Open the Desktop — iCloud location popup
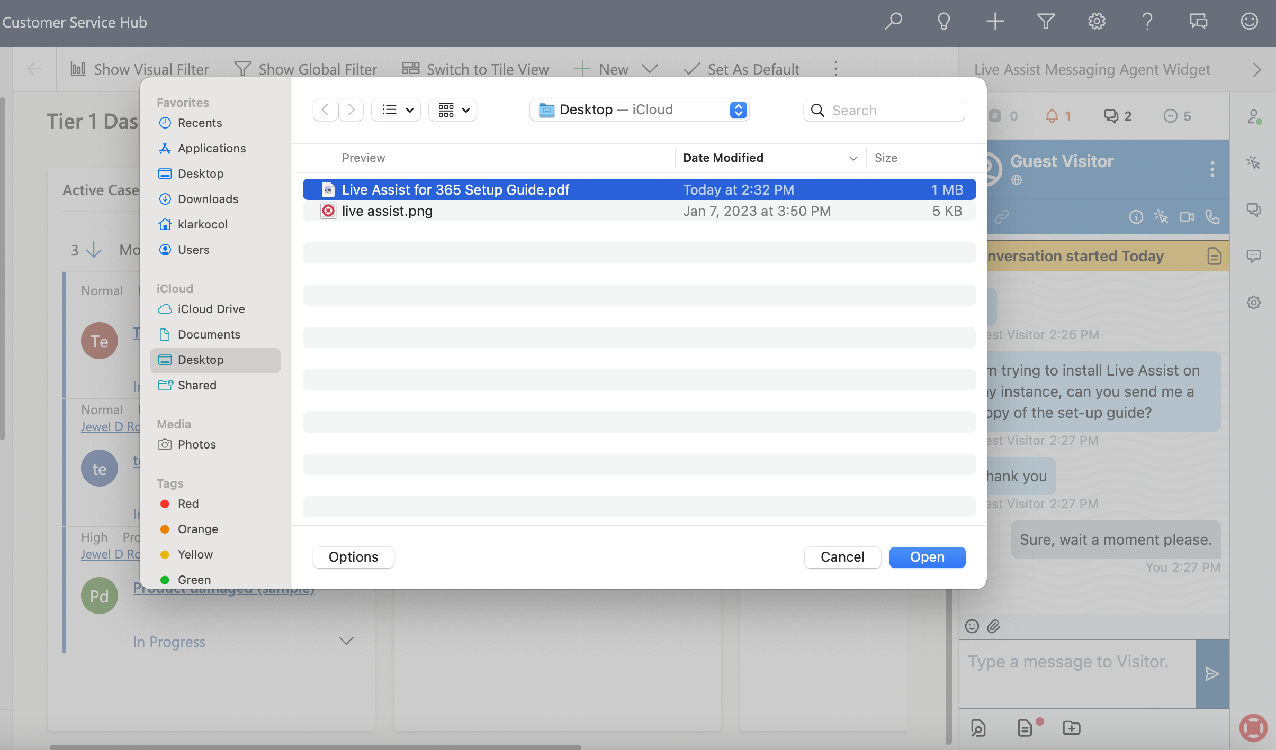1276x750 pixels. pos(639,110)
